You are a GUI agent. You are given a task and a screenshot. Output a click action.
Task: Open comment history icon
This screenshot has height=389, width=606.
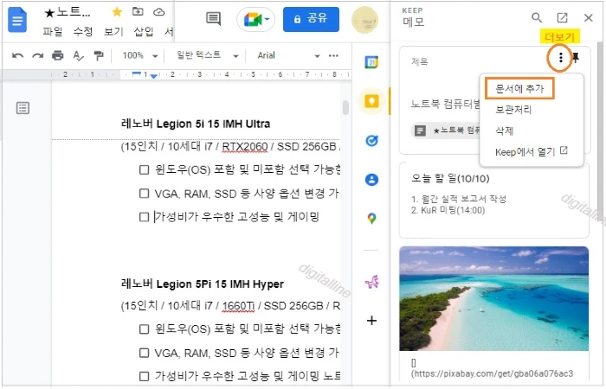click(213, 18)
